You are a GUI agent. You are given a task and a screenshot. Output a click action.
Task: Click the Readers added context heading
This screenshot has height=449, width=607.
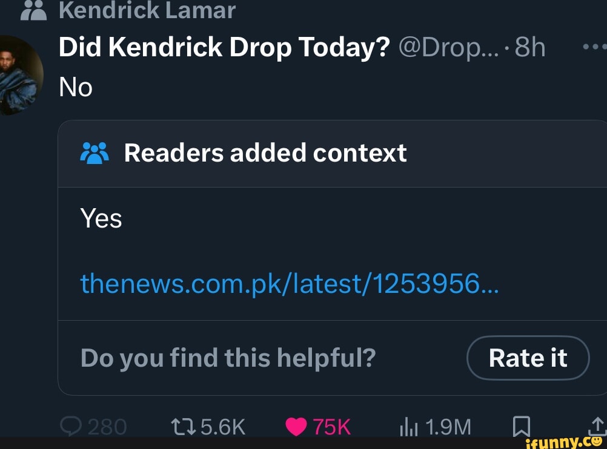pyautogui.click(x=265, y=153)
